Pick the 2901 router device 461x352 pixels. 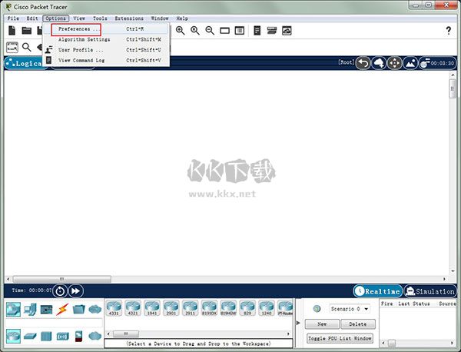point(171,308)
